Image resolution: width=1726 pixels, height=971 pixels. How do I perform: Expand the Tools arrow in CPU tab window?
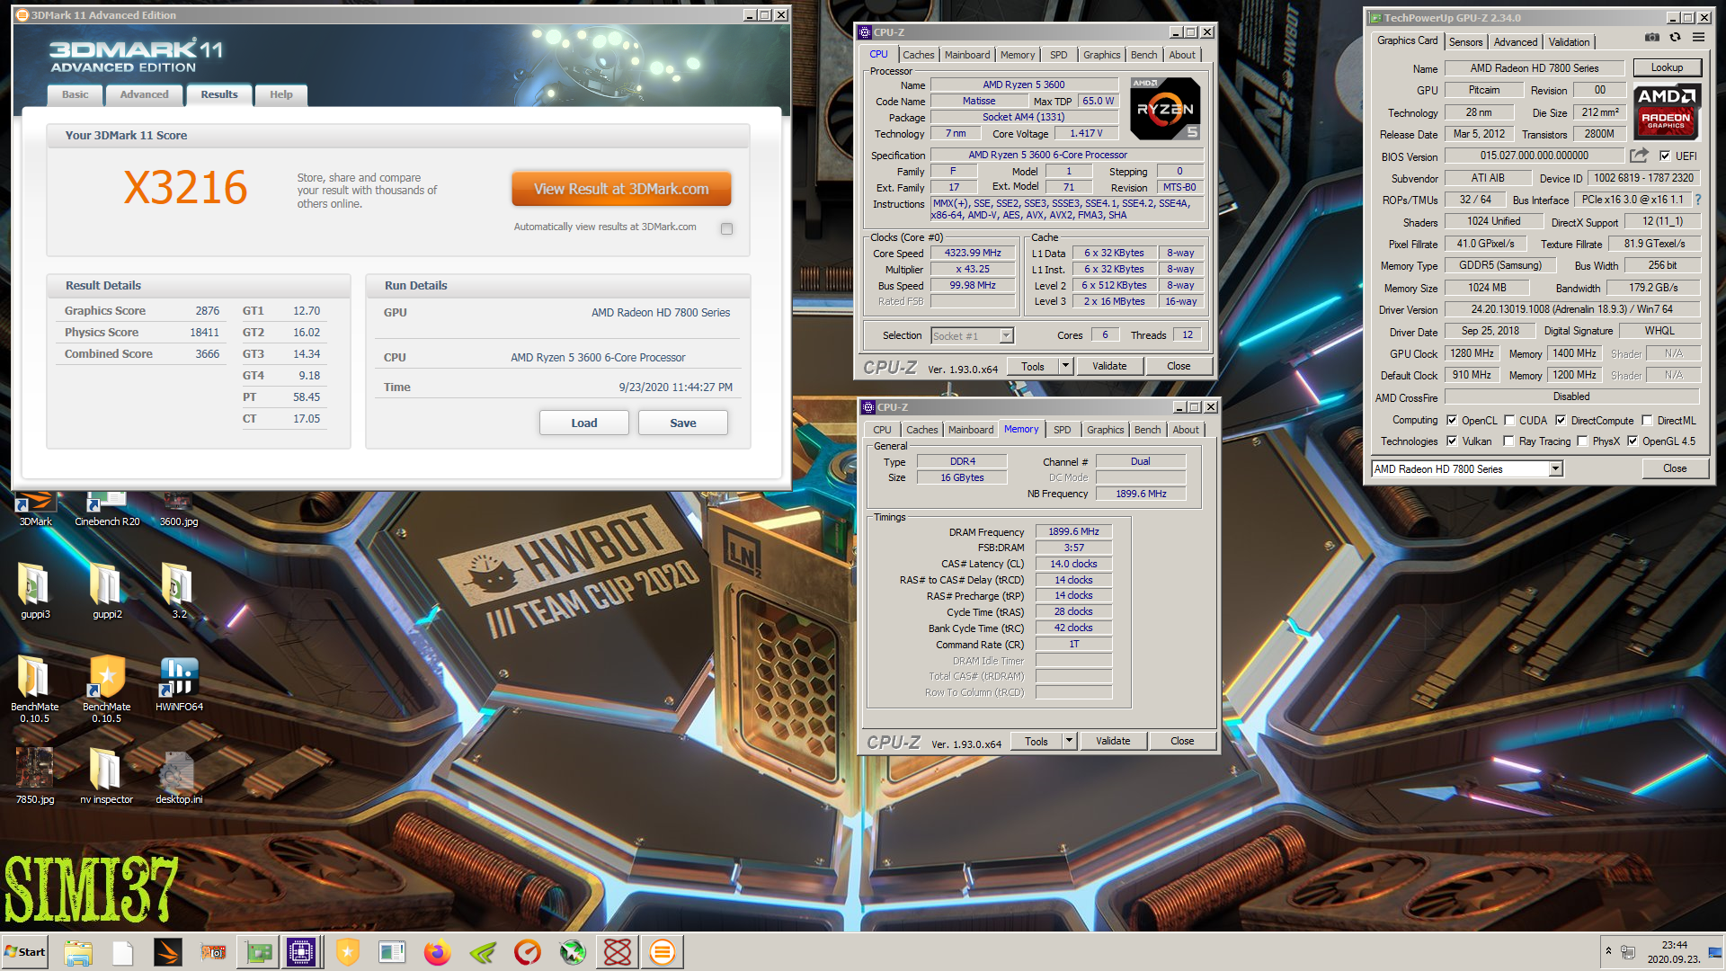point(1065,366)
